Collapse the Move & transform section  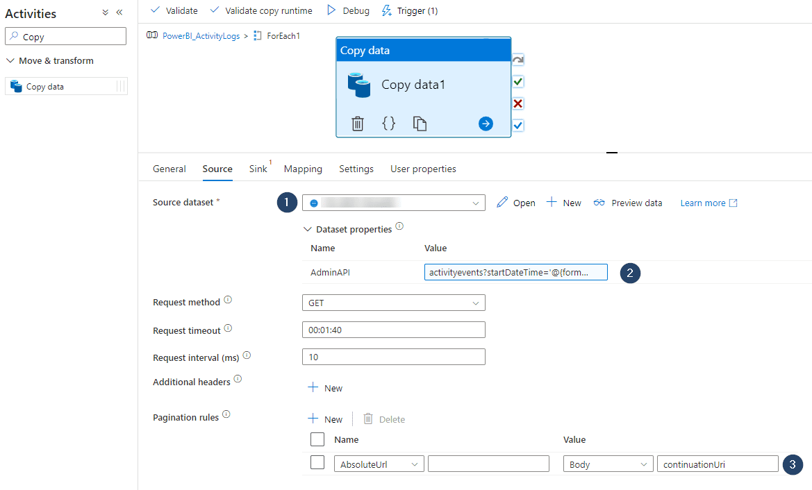(10, 61)
